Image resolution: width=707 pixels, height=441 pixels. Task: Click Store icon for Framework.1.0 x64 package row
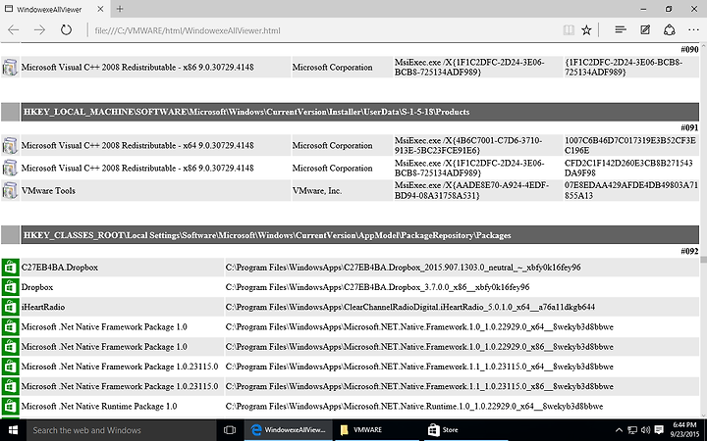coord(10,326)
